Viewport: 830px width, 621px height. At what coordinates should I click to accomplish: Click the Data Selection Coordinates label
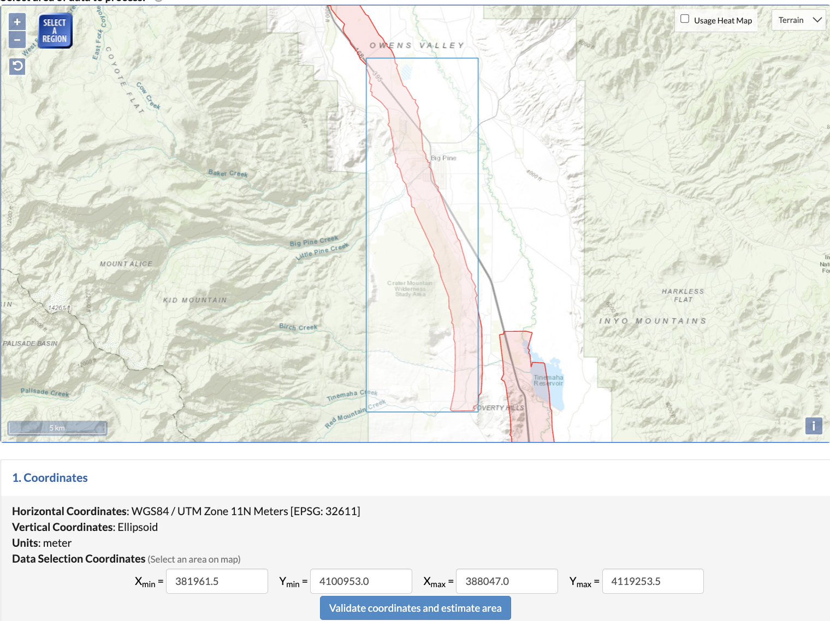click(79, 559)
